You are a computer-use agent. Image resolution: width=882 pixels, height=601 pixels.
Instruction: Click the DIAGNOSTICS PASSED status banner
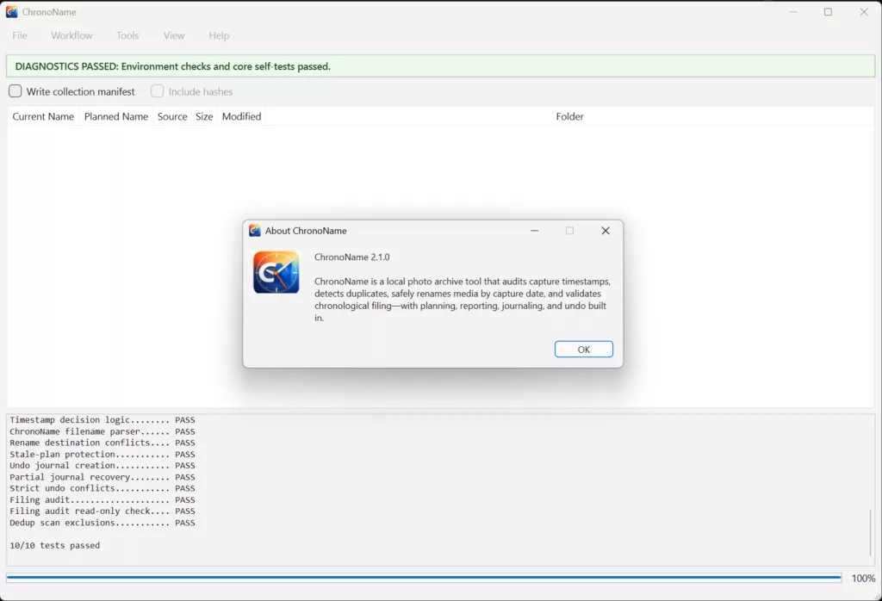[440, 66]
